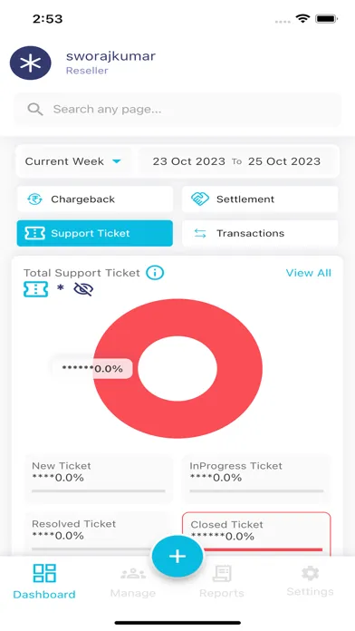The width and height of the screenshot is (355, 631).
Task: Open the 23 Oct 2023 start date picker
Action: point(189,161)
